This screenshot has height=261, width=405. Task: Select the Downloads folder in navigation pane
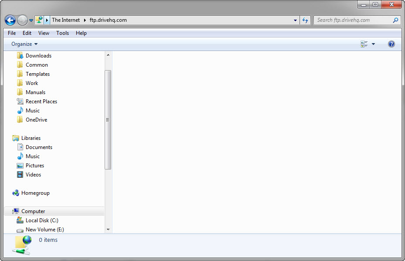pos(38,56)
